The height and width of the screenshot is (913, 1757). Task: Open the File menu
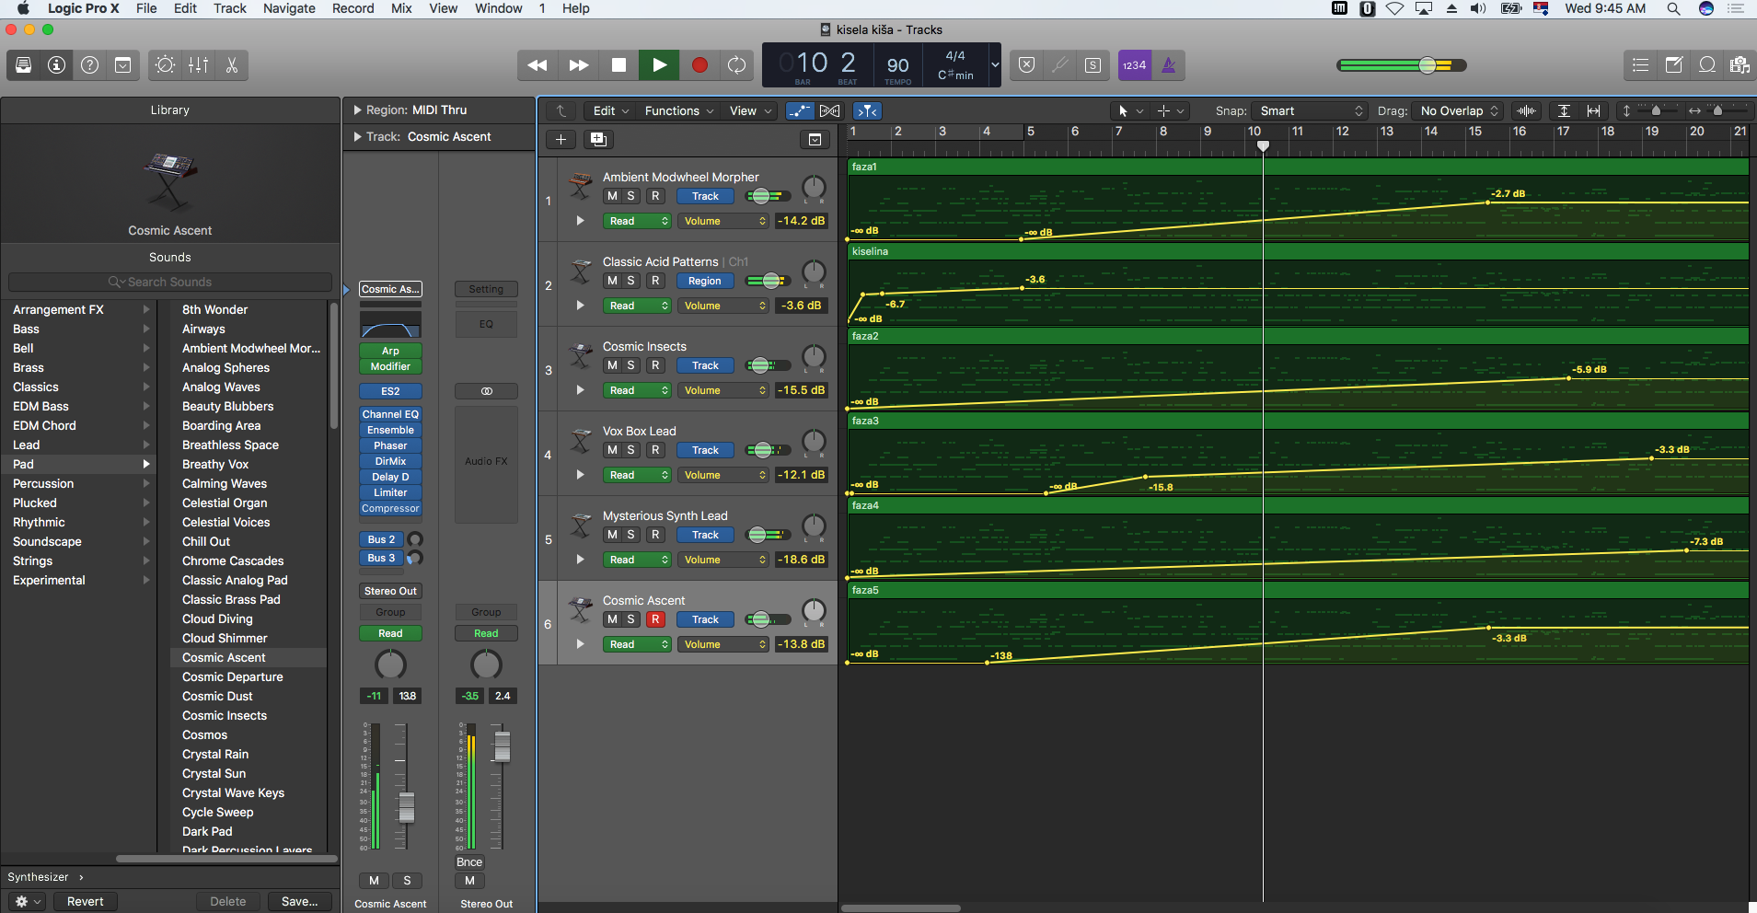point(146,8)
